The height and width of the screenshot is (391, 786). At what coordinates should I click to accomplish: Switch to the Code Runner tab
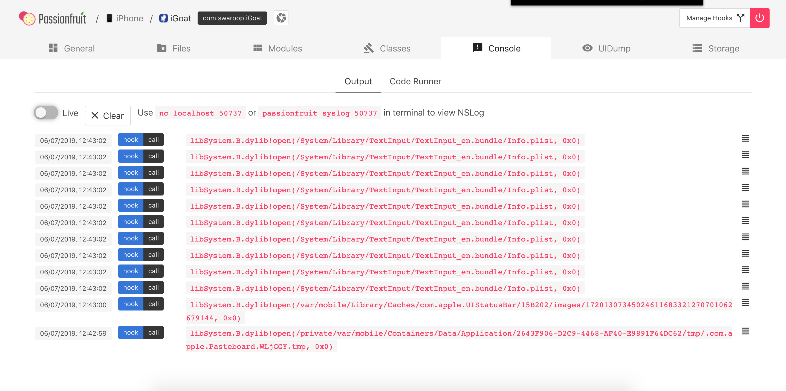(x=415, y=81)
